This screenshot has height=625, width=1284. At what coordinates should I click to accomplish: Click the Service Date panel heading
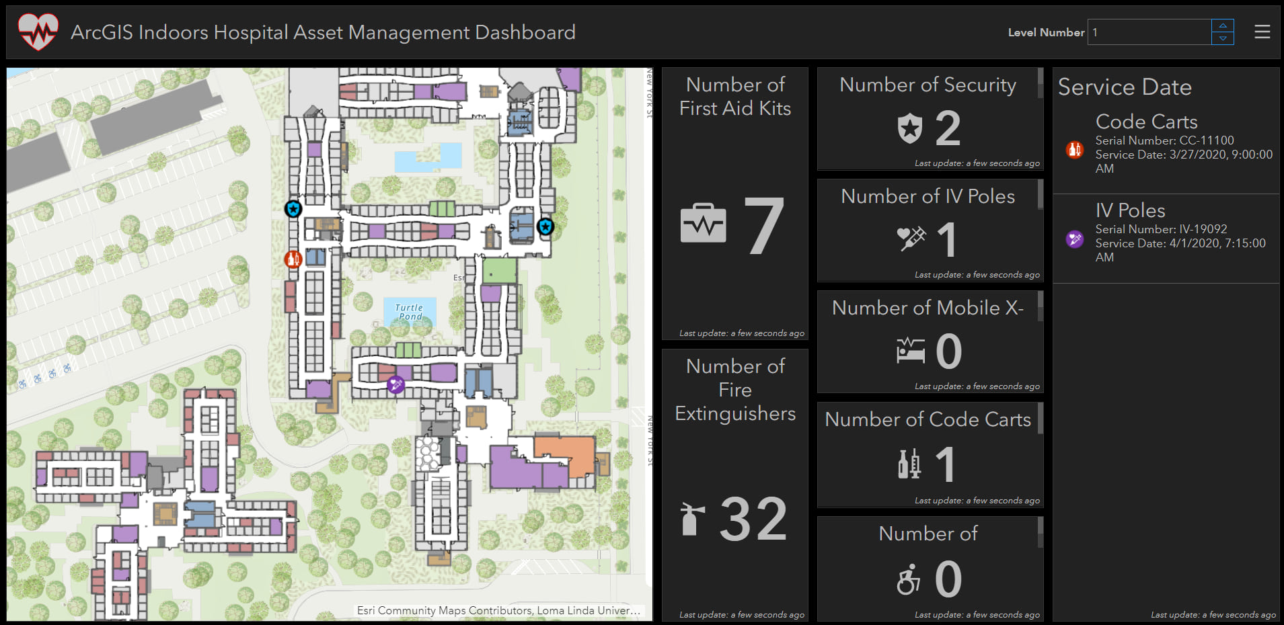1125,87
